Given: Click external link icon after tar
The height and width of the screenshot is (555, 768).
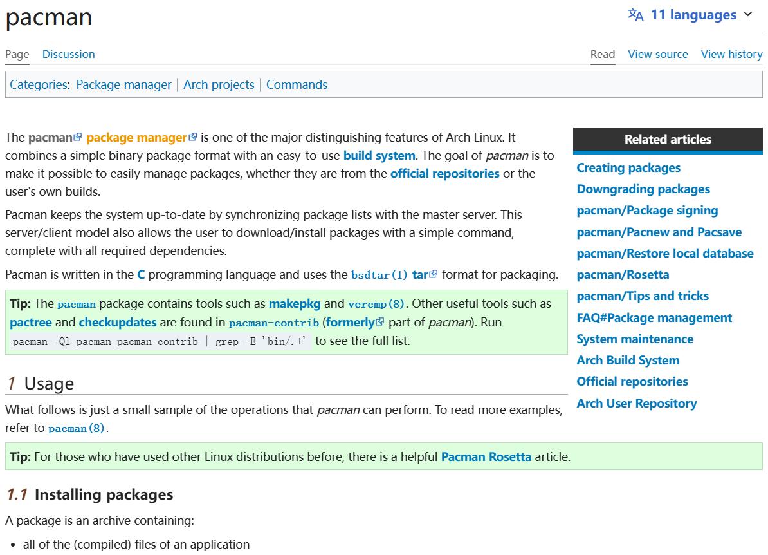Looking at the screenshot, I should (434, 275).
